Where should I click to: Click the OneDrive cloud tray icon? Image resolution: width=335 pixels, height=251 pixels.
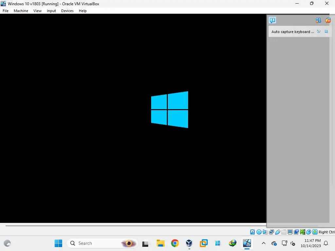point(274,243)
